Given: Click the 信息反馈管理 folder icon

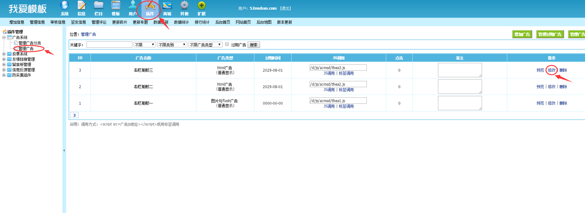Looking at the screenshot, I should (9, 70).
